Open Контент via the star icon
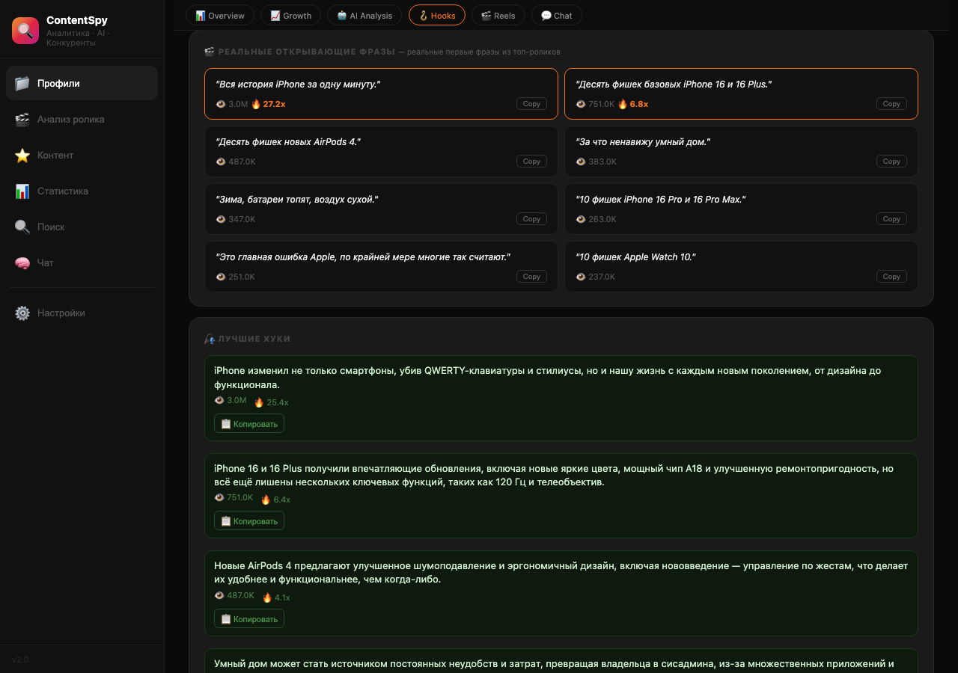 (x=21, y=155)
